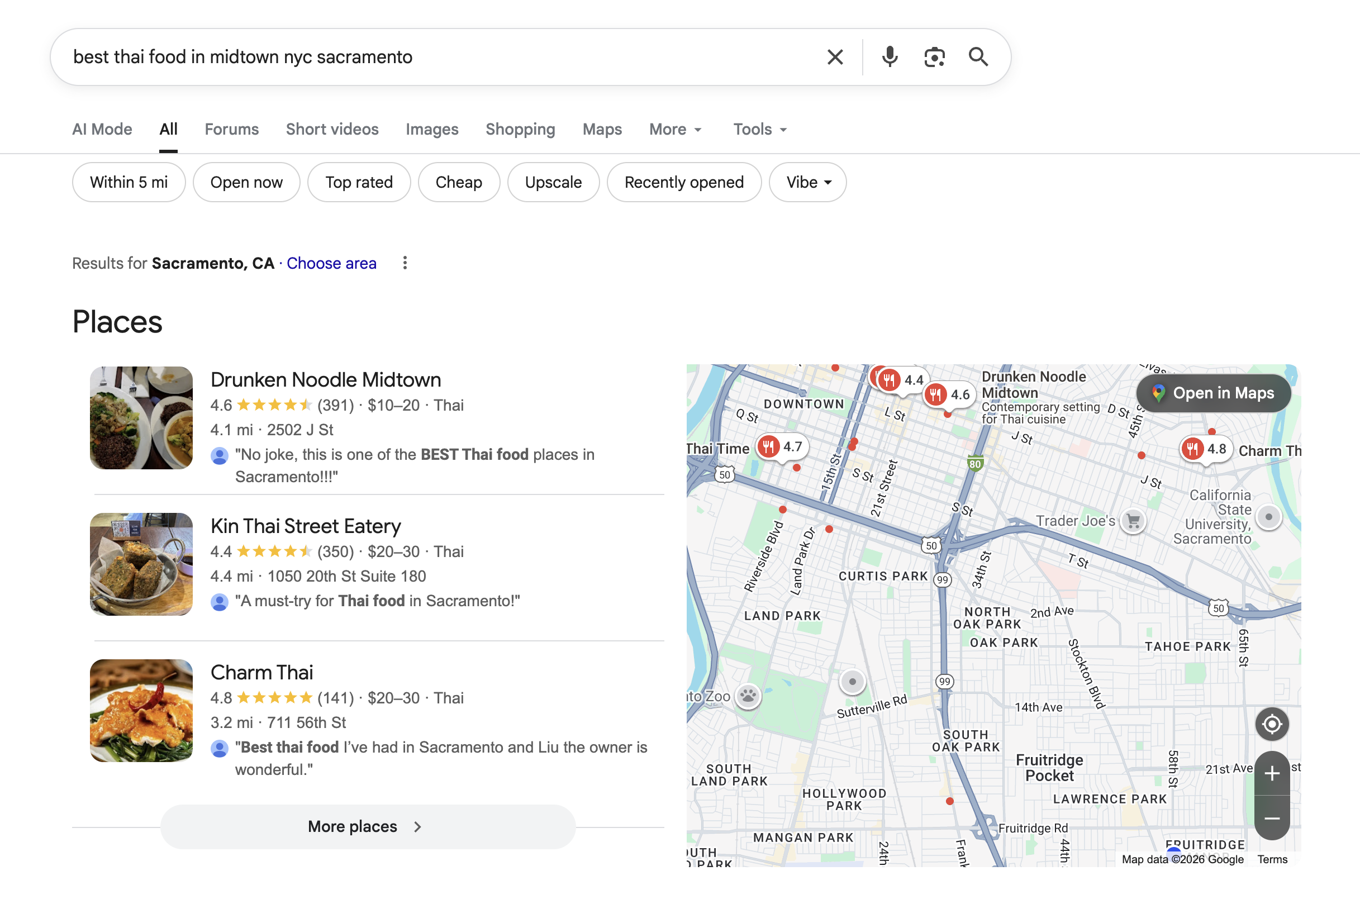The width and height of the screenshot is (1360, 904).
Task: Open the Vibe filter dropdown
Action: pyautogui.click(x=807, y=182)
